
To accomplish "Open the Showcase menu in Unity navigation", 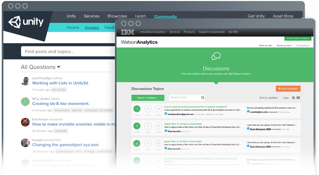I will tap(117, 16).
